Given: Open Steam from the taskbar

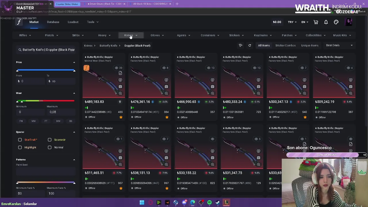Looking at the screenshot, I should pyautogui.click(x=218, y=202).
